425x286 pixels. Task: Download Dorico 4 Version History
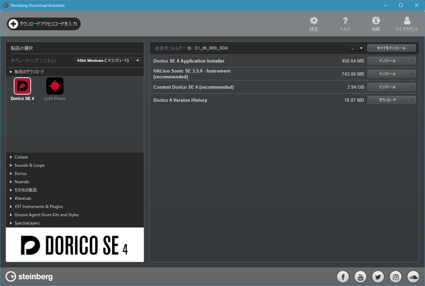coord(387,100)
